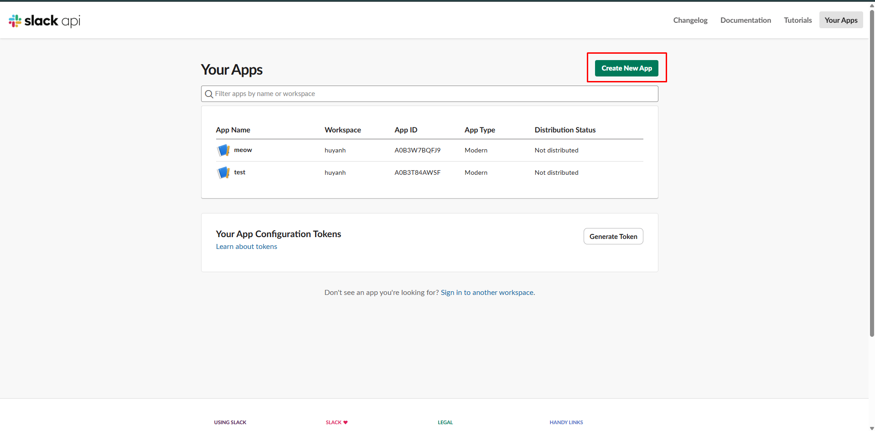The width and height of the screenshot is (875, 431).
Task: Click the page vertical scrollbar
Action: click(x=872, y=173)
